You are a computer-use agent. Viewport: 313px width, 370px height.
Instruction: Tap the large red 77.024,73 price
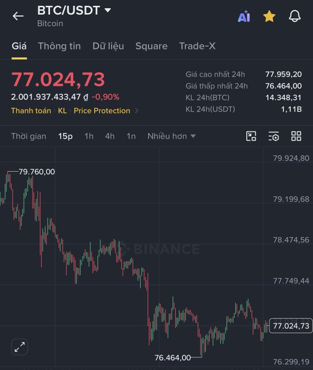58,79
